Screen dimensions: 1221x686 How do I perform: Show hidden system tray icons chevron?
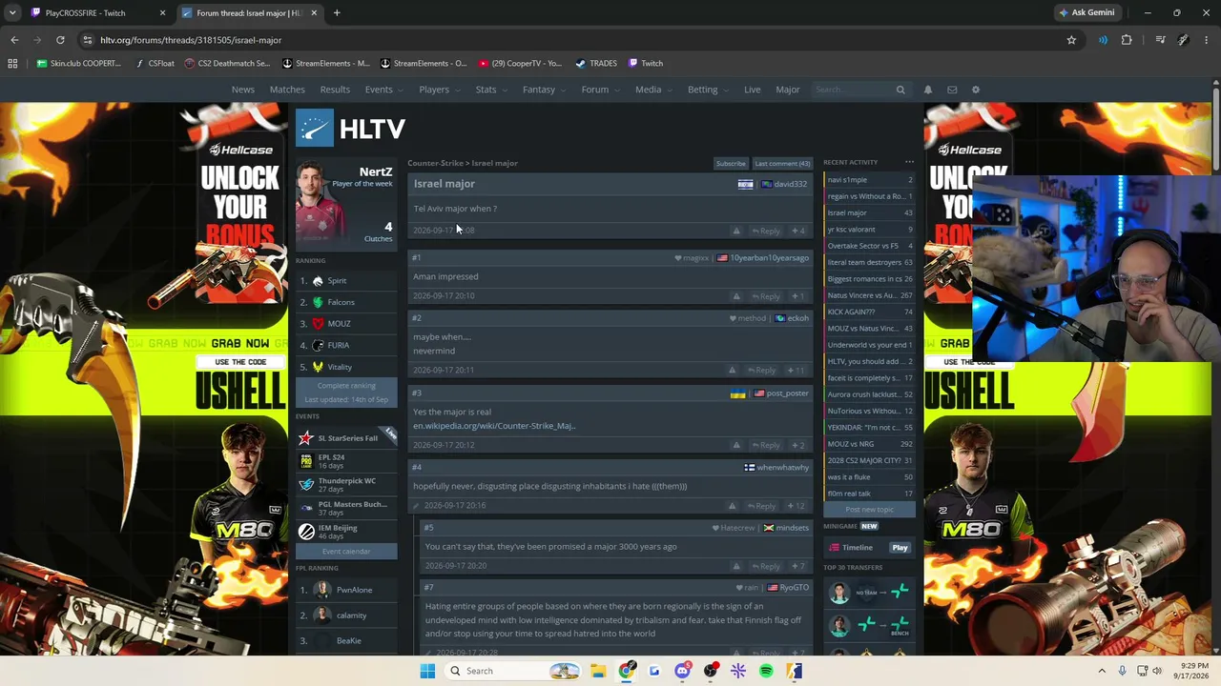[1102, 671]
